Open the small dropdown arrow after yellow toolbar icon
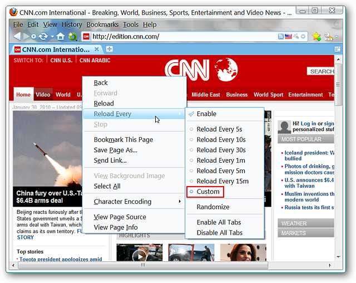The height and width of the screenshot is (283, 356). 336,36
